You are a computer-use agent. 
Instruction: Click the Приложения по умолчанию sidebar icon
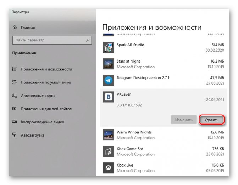tap(14, 82)
